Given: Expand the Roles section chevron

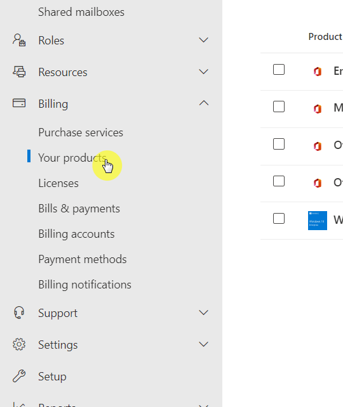Looking at the screenshot, I should click(x=204, y=40).
